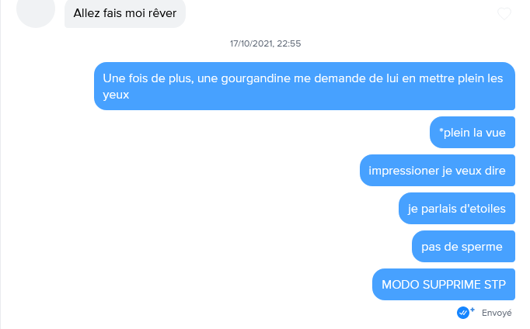
Task: Select the "*plein la vue" message bubble
Action: [x=472, y=132]
